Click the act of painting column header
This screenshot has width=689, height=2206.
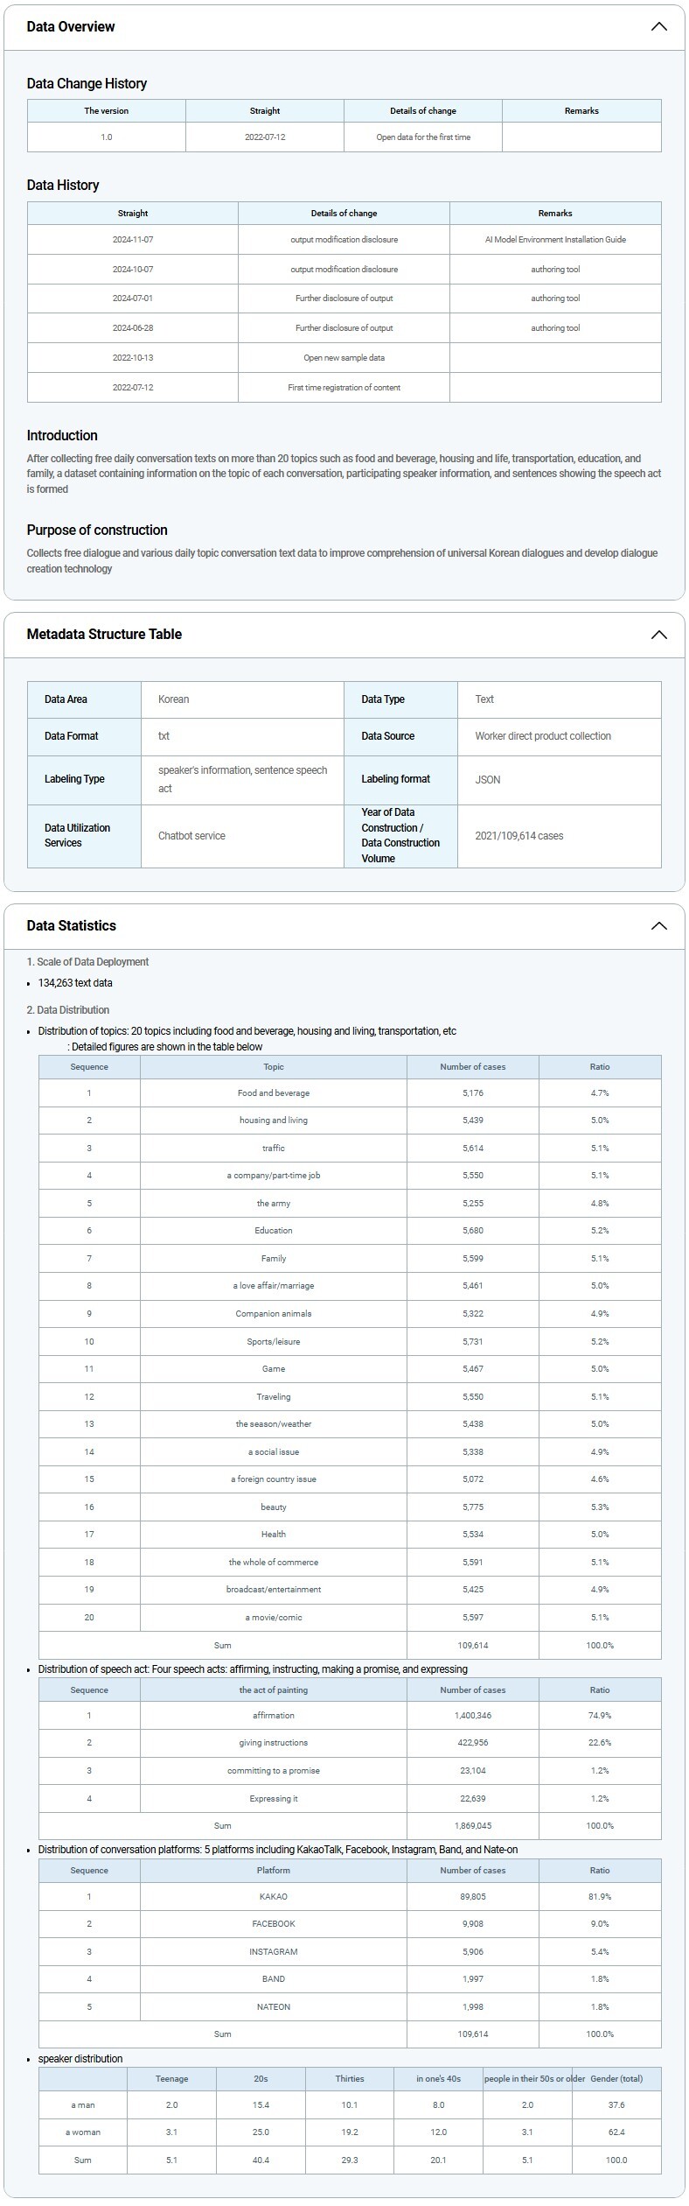coord(274,1690)
